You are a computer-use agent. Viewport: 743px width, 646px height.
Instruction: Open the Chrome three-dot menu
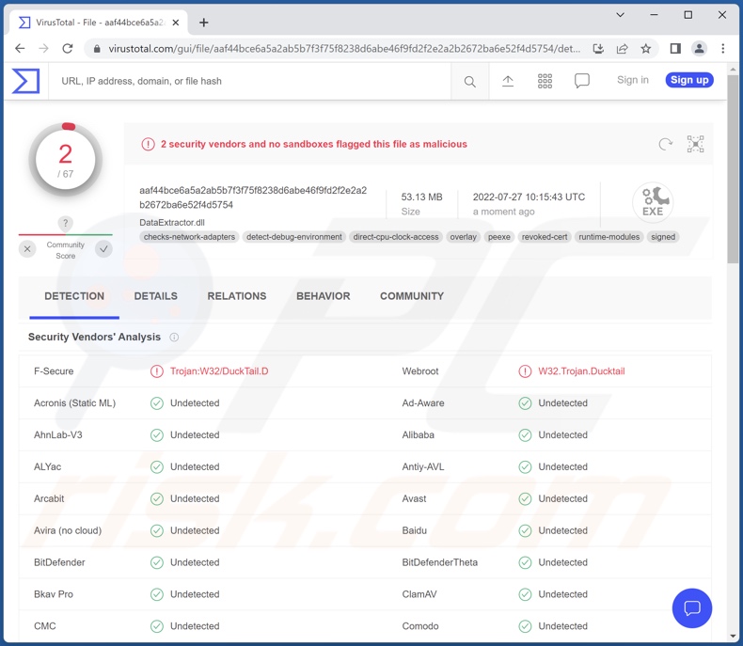click(x=722, y=48)
